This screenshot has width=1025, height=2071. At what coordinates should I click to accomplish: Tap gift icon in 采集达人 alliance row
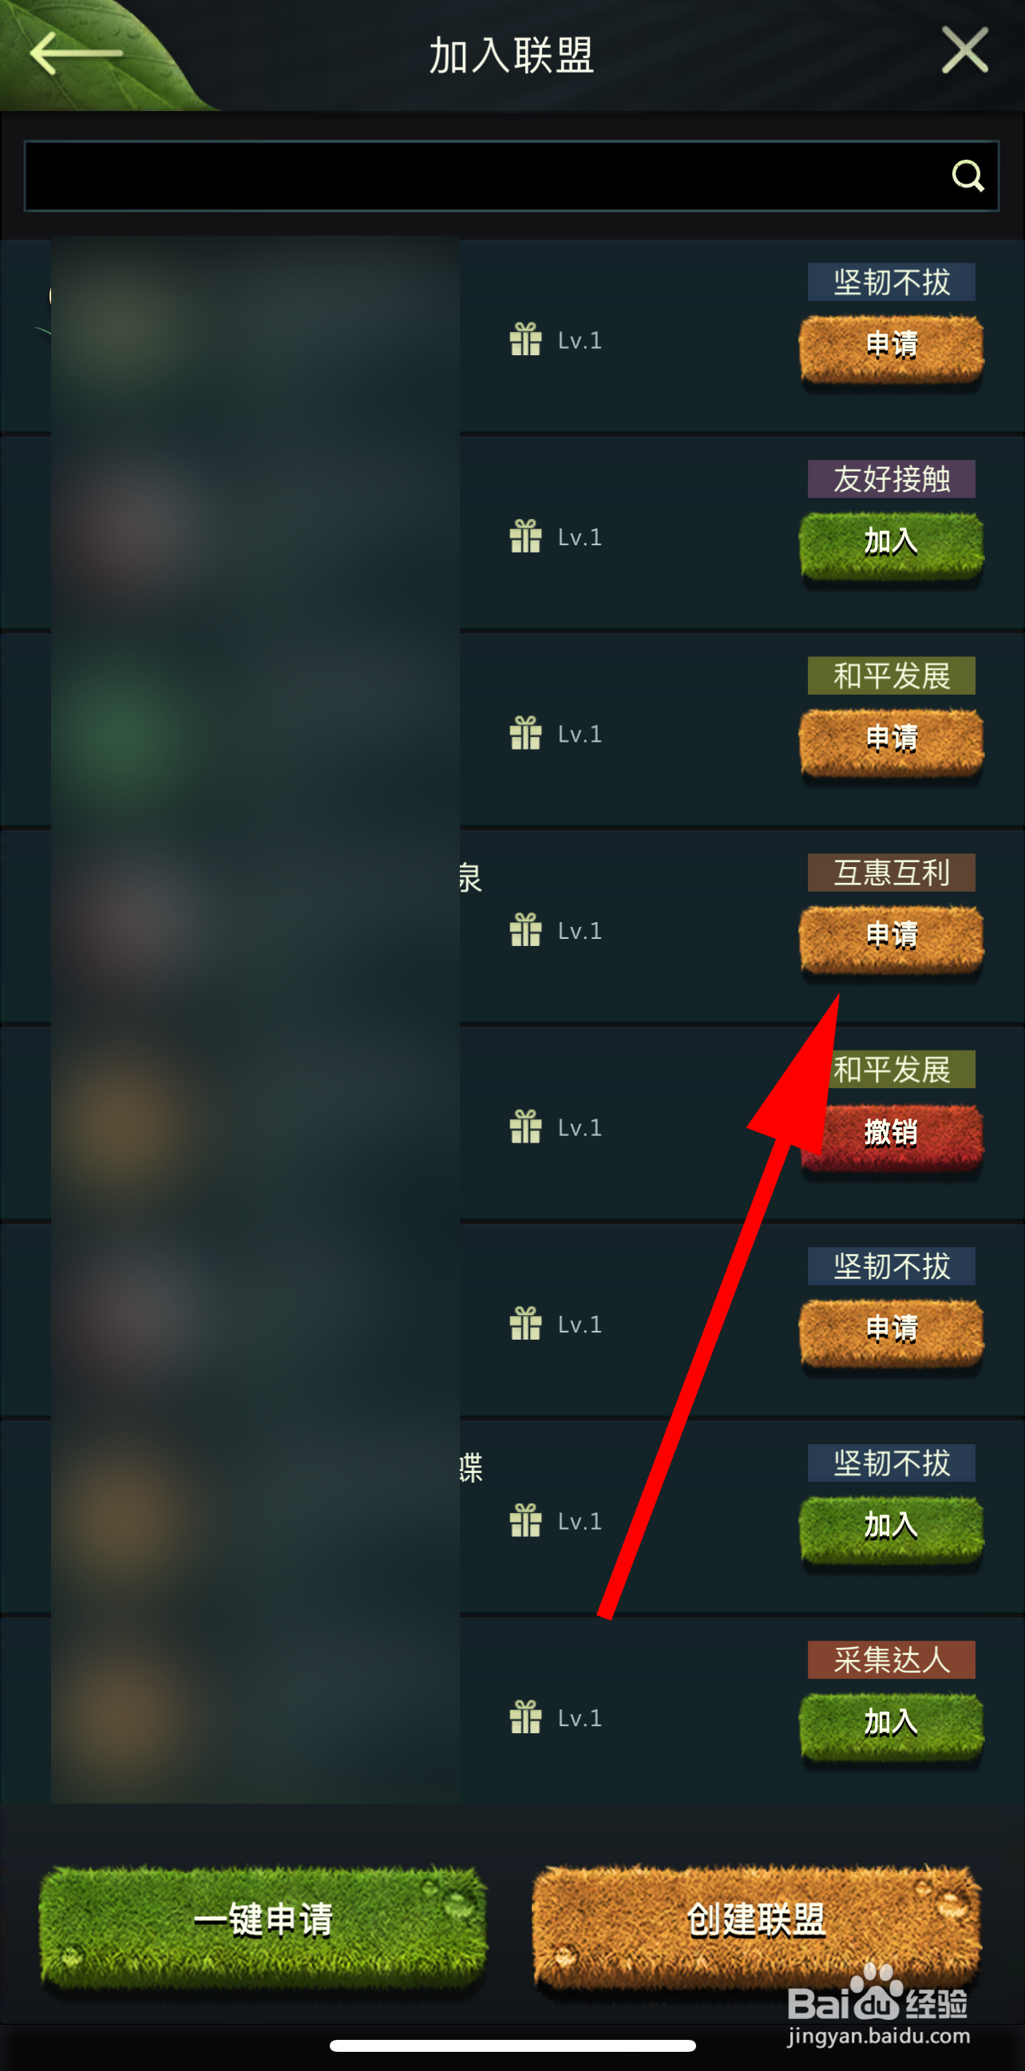point(526,1717)
